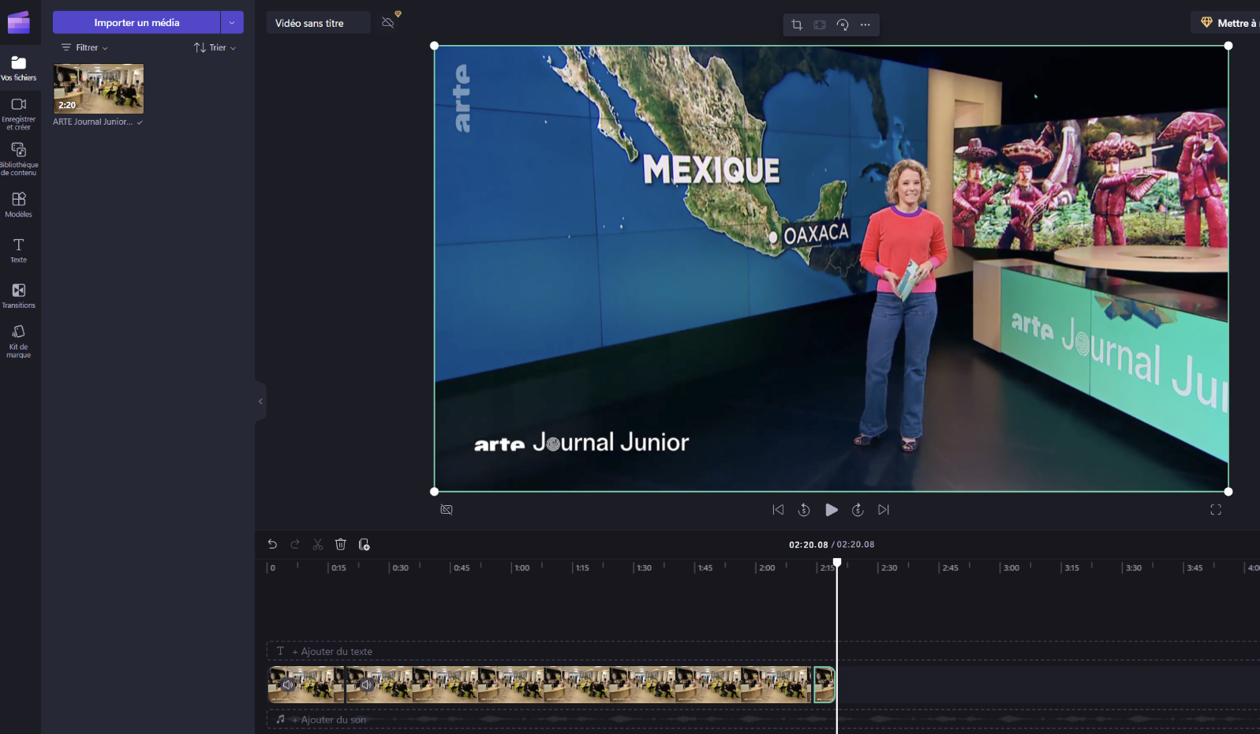Skip to the end of video
The width and height of the screenshot is (1260, 734).
point(884,510)
